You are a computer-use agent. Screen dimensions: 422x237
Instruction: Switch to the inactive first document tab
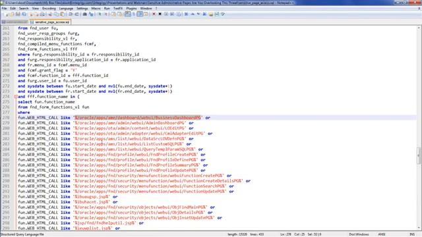tap(15, 22)
